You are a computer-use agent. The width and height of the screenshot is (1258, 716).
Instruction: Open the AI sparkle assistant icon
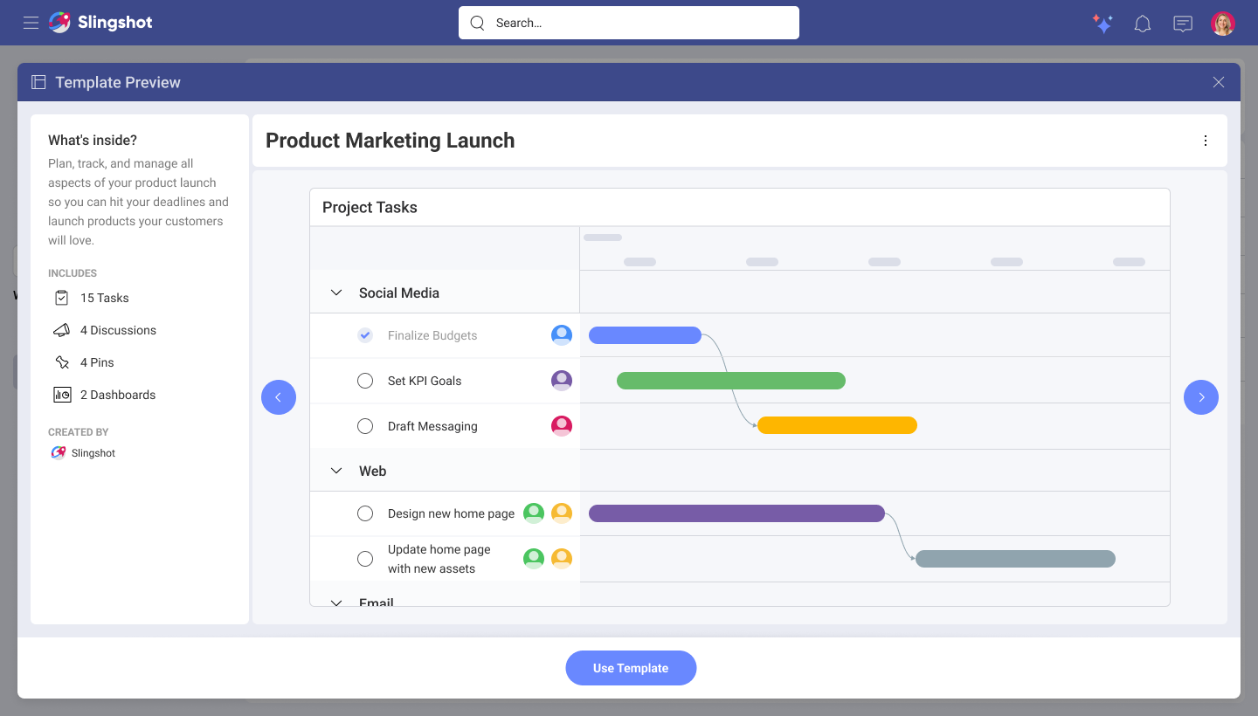point(1102,24)
